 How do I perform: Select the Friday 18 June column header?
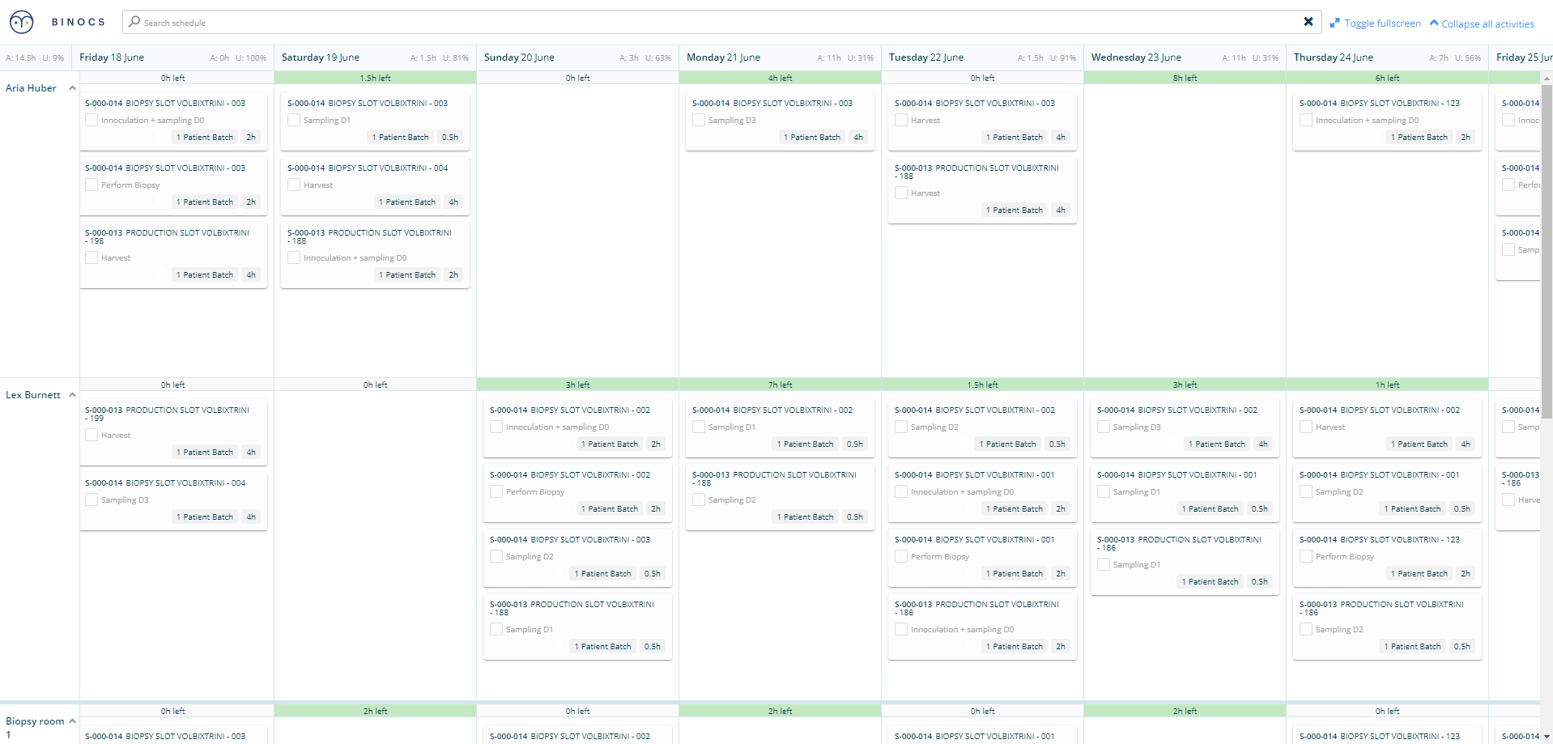point(172,57)
